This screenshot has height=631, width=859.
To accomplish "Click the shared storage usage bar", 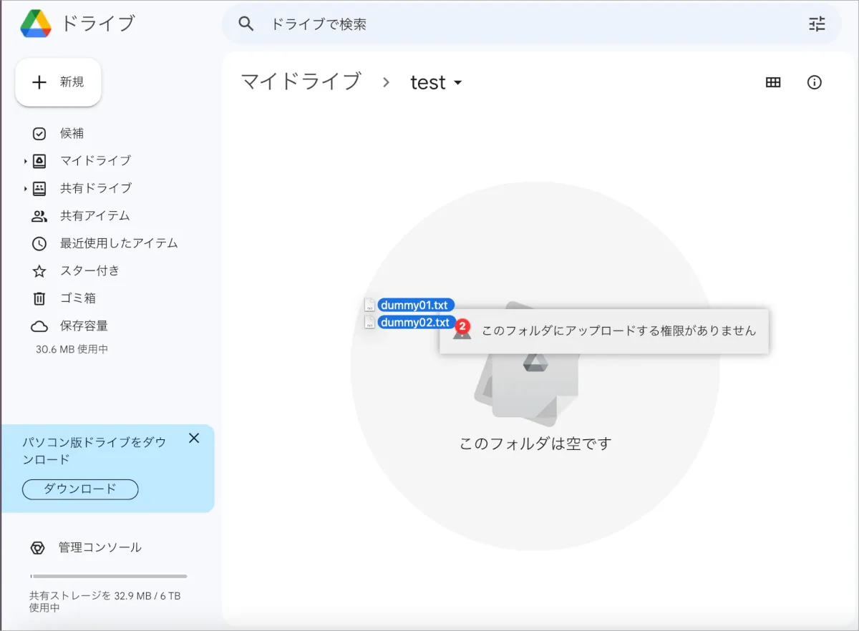I will click(108, 576).
